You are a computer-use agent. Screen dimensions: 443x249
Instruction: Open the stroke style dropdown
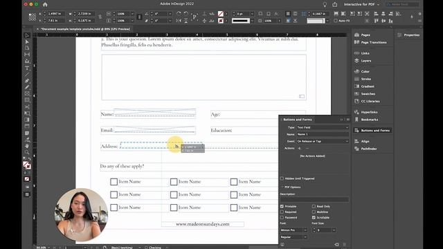point(252,21)
